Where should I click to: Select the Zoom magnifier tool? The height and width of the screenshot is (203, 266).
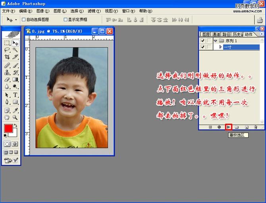(x=15, y=117)
